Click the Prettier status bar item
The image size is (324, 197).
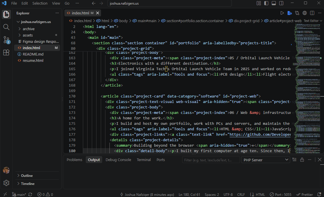304,194
